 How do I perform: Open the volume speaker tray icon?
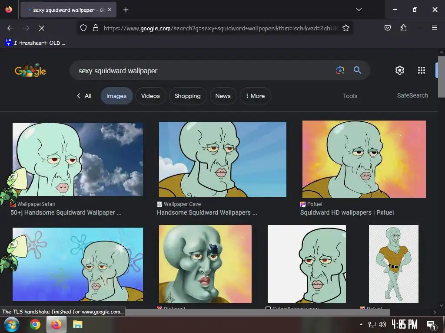[x=382, y=324]
